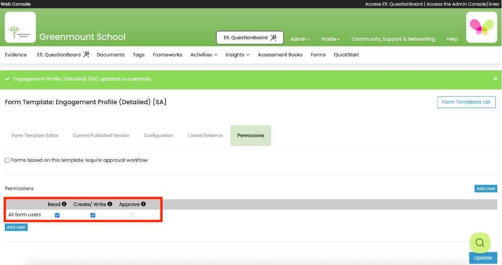This screenshot has height=265, width=502.
Task: Navigate to Forms
Action: 318,55
